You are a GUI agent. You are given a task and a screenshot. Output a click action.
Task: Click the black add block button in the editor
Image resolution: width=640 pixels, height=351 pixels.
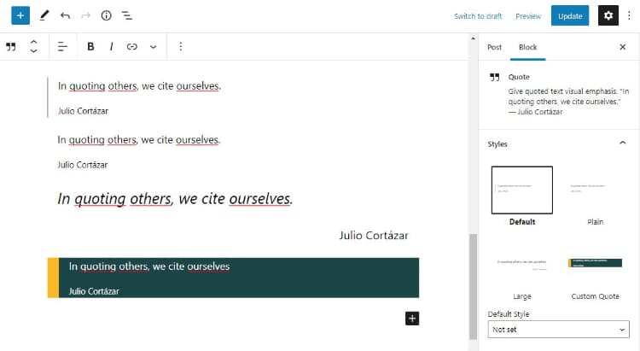[x=412, y=319]
